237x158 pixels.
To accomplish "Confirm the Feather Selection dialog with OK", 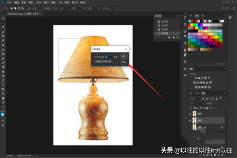I will [123, 56].
